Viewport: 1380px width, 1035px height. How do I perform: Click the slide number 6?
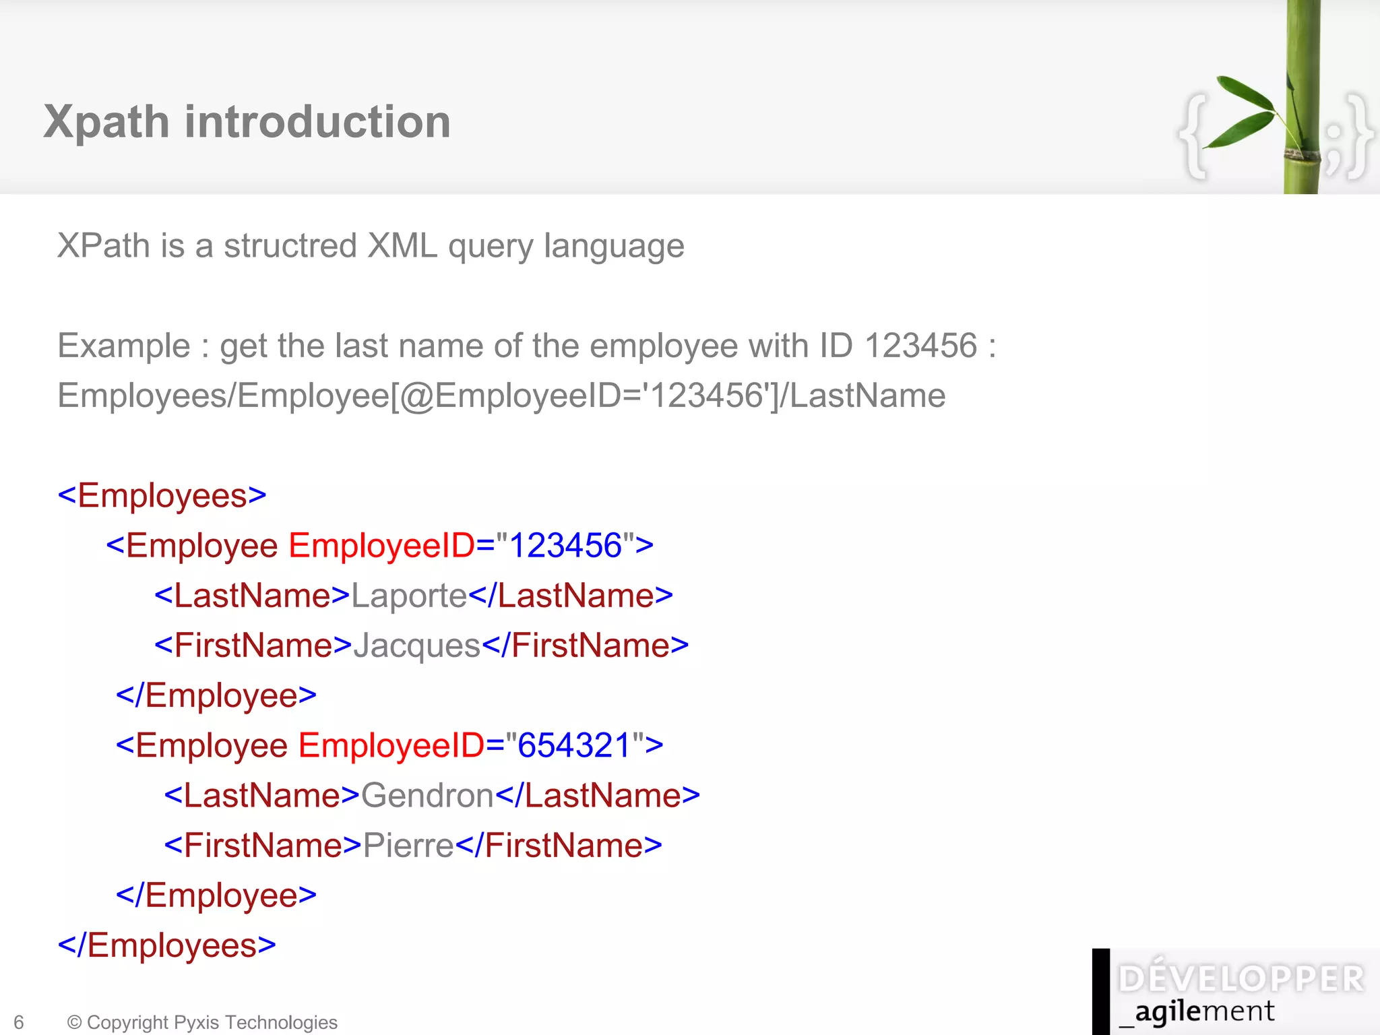coord(19,1022)
